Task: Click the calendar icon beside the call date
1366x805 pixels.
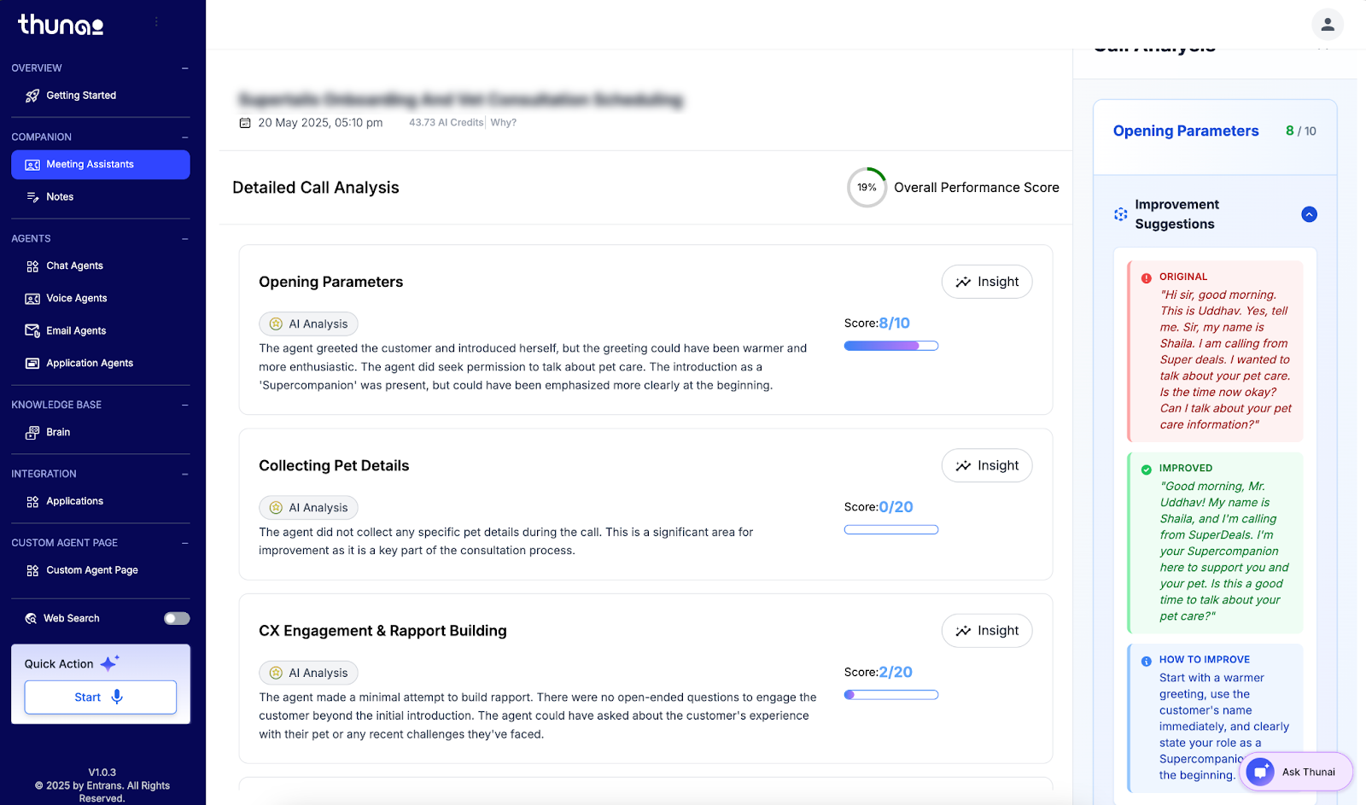Action: 245,123
